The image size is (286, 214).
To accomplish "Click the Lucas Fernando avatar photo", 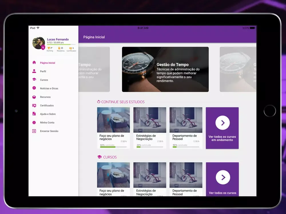I will click(39, 43).
